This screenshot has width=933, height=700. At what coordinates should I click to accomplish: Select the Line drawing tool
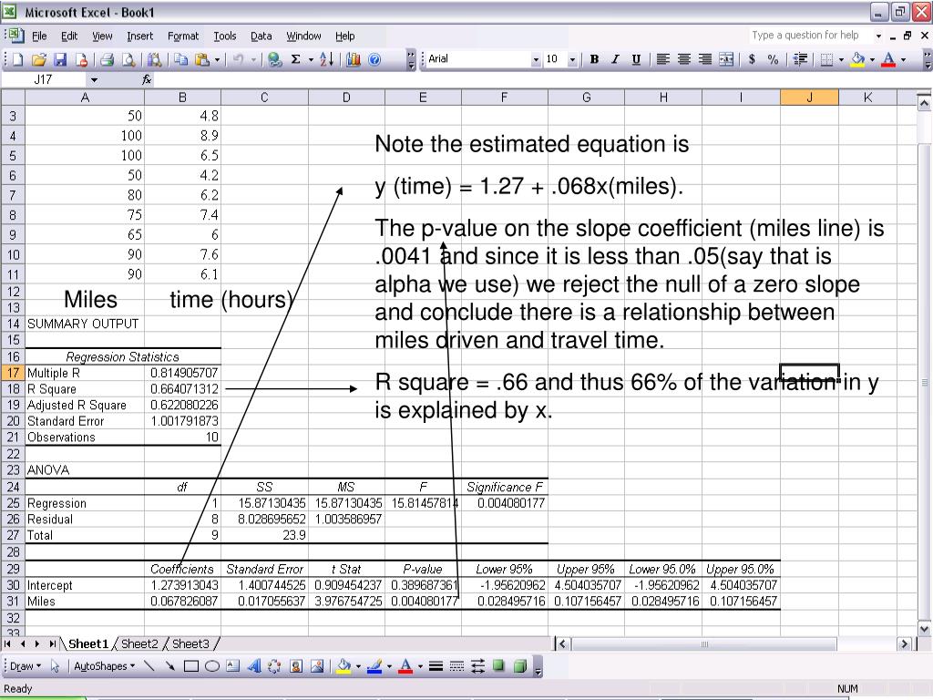point(149,666)
